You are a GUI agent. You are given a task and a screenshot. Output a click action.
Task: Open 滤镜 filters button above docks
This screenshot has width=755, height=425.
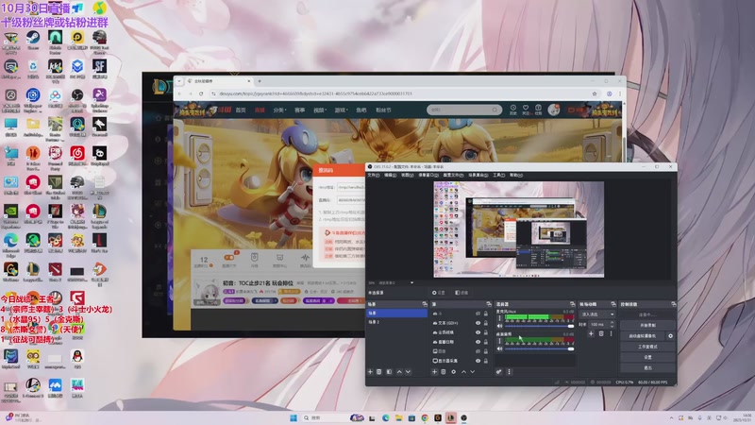point(461,293)
